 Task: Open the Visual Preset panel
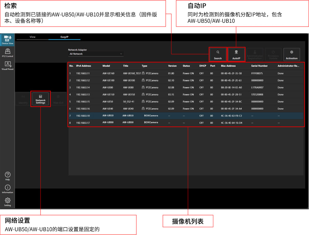pyautogui.click(x=8, y=65)
